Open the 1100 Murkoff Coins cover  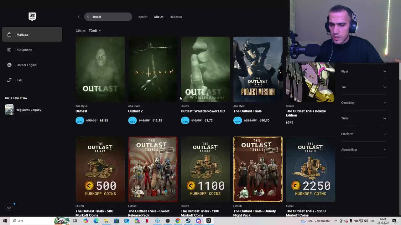206,169
